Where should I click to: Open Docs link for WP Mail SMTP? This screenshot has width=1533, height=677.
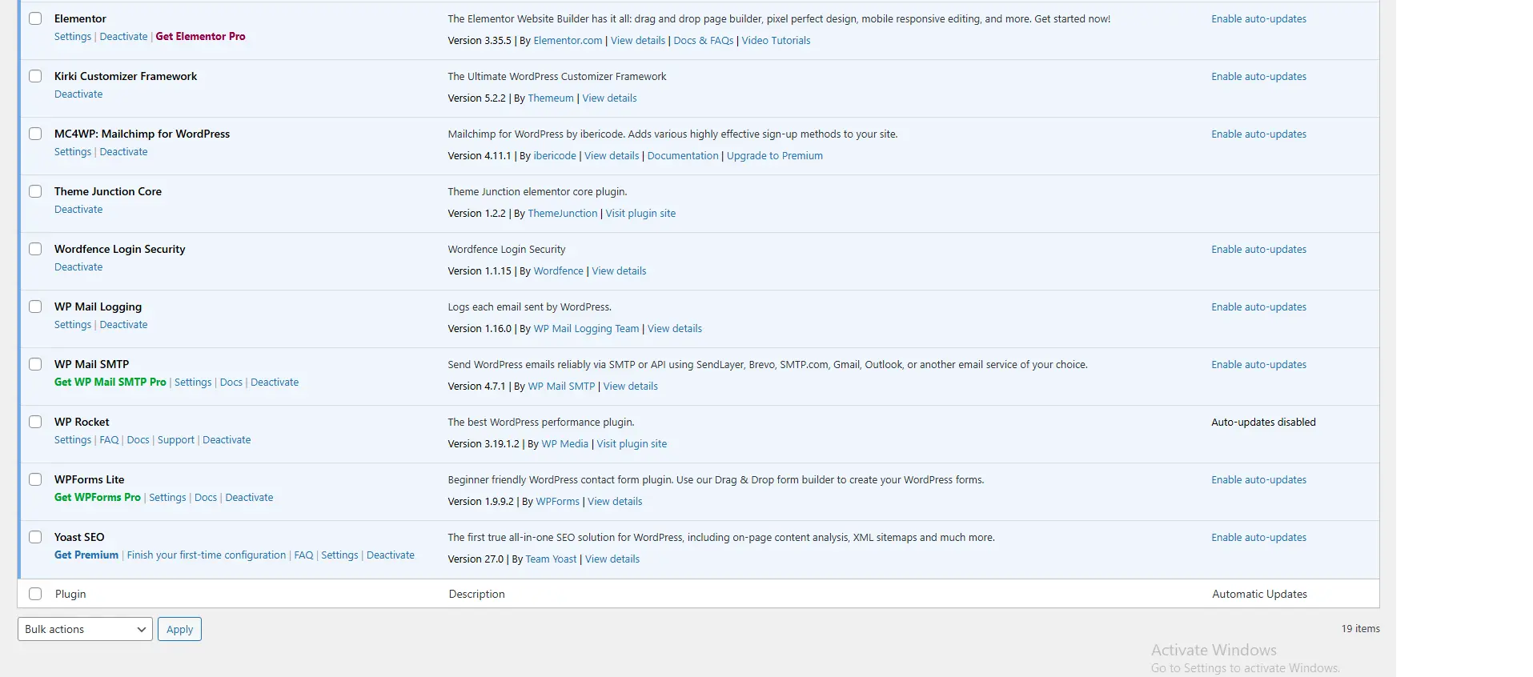(x=231, y=383)
